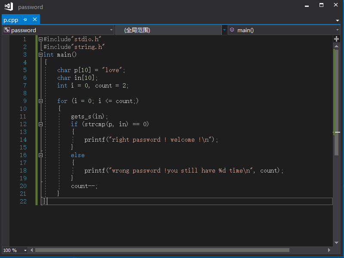Image resolution: width=344 pixels, height=258 pixels.
Task: Click line number 11 in the gutter
Action: click(x=23, y=116)
